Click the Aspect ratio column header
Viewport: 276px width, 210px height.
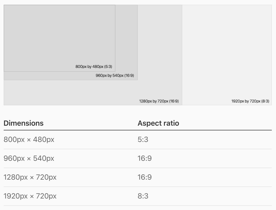(x=158, y=123)
